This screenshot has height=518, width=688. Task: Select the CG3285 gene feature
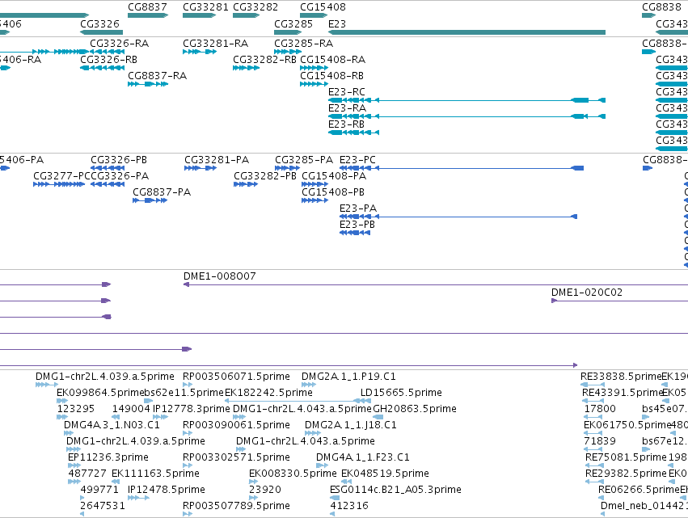pos(288,32)
